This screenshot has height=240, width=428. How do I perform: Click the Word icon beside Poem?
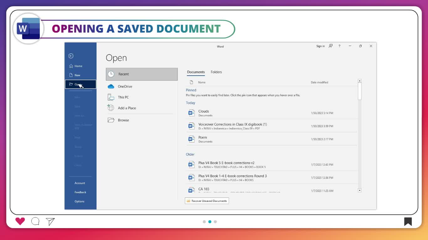191,139
